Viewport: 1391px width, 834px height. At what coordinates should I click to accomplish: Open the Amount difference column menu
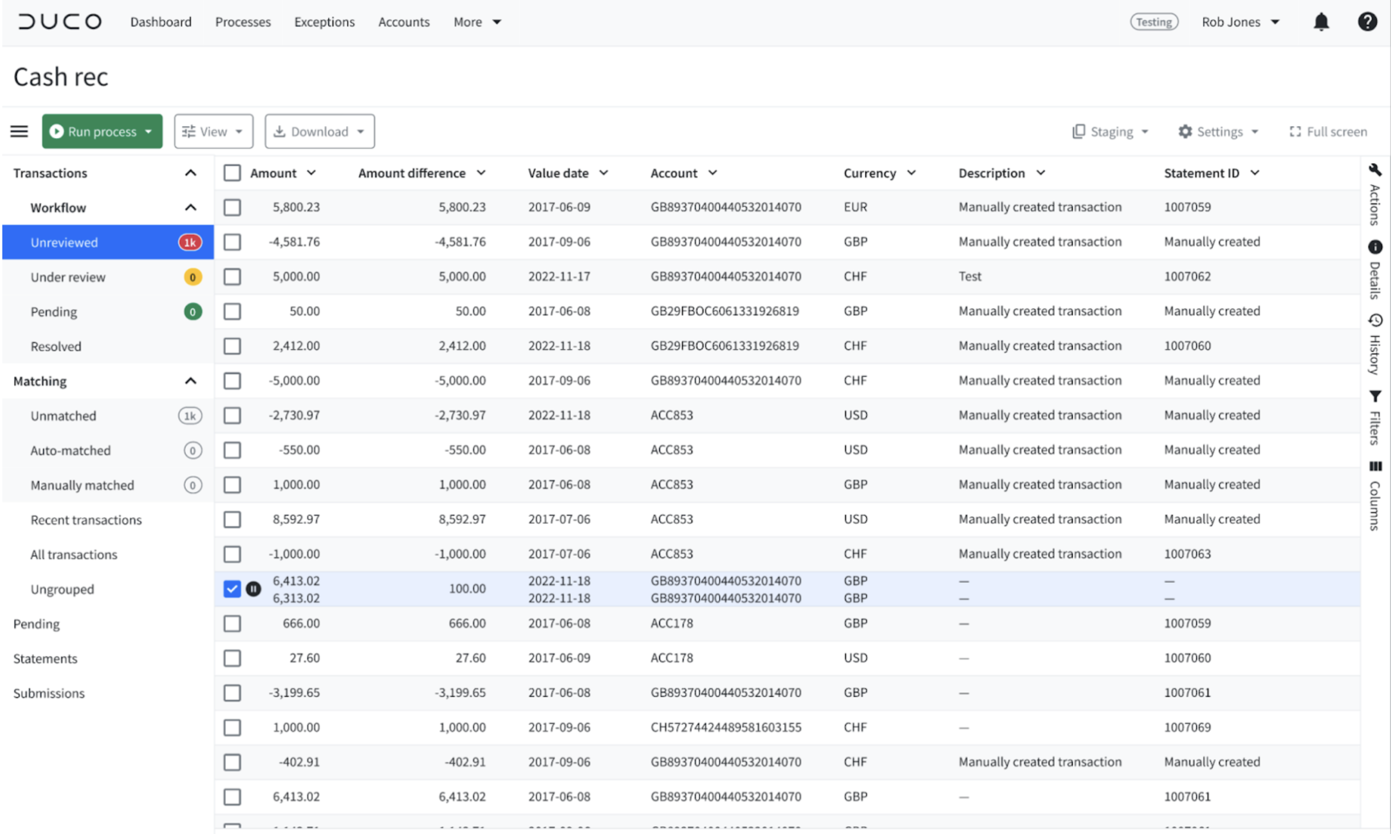click(481, 173)
